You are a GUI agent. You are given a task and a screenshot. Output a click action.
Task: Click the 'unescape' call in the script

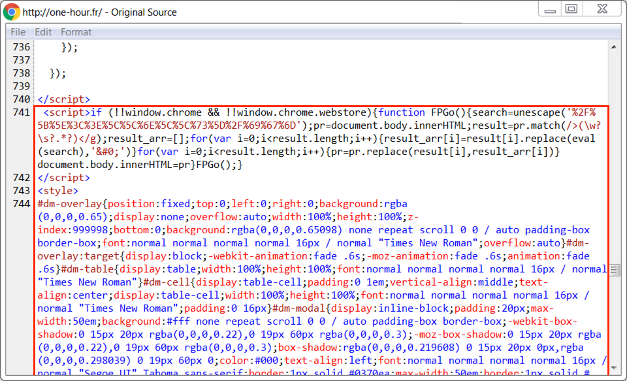click(537, 112)
